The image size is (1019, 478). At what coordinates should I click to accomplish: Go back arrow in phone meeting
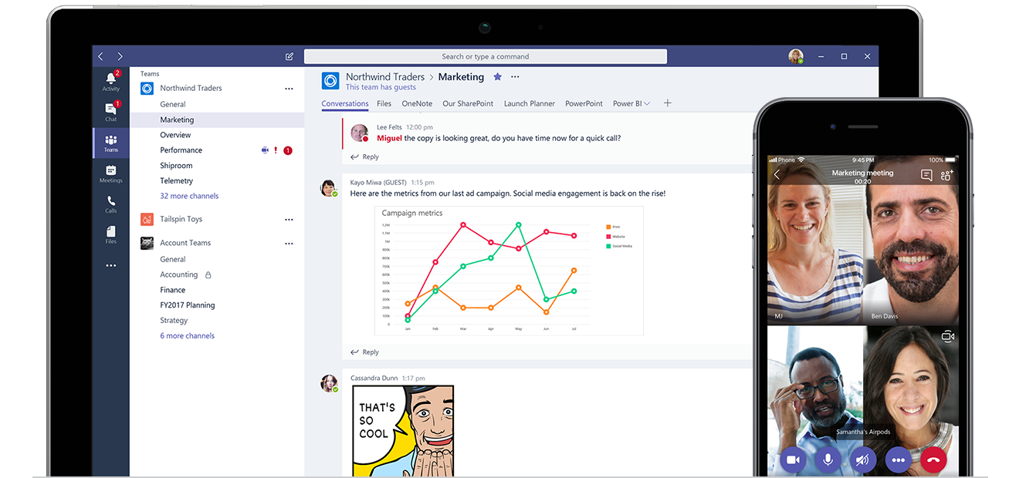pos(777,175)
